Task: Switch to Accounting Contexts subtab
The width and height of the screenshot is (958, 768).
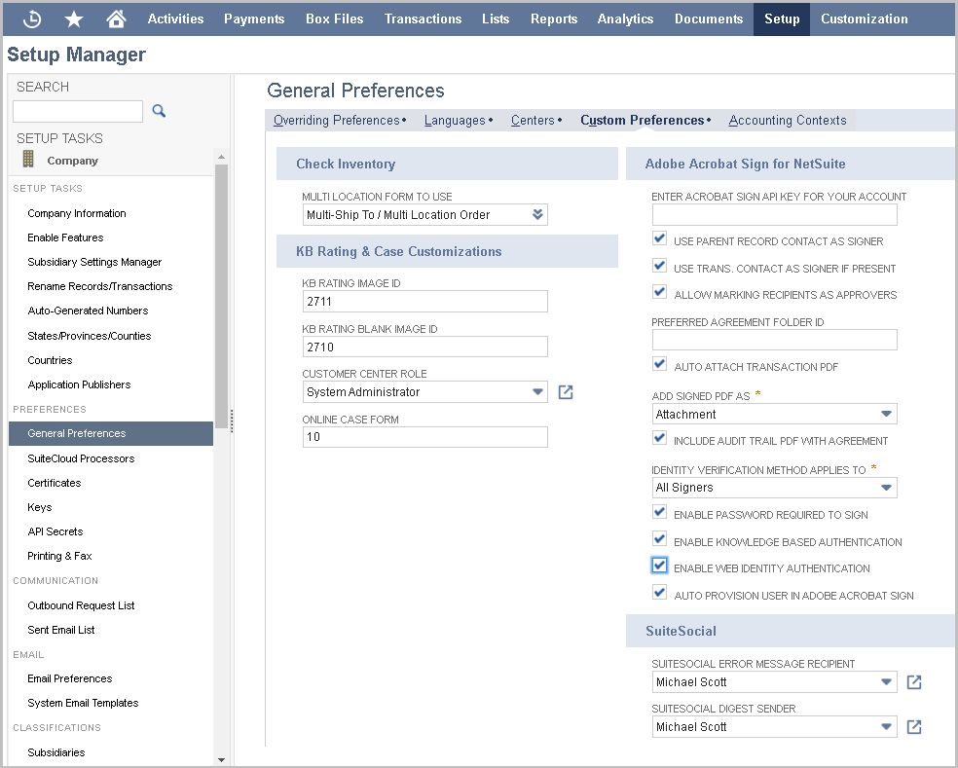Action: (x=787, y=121)
